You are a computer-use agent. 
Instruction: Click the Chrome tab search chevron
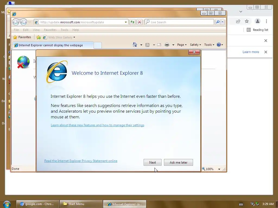[x=241, y=12]
